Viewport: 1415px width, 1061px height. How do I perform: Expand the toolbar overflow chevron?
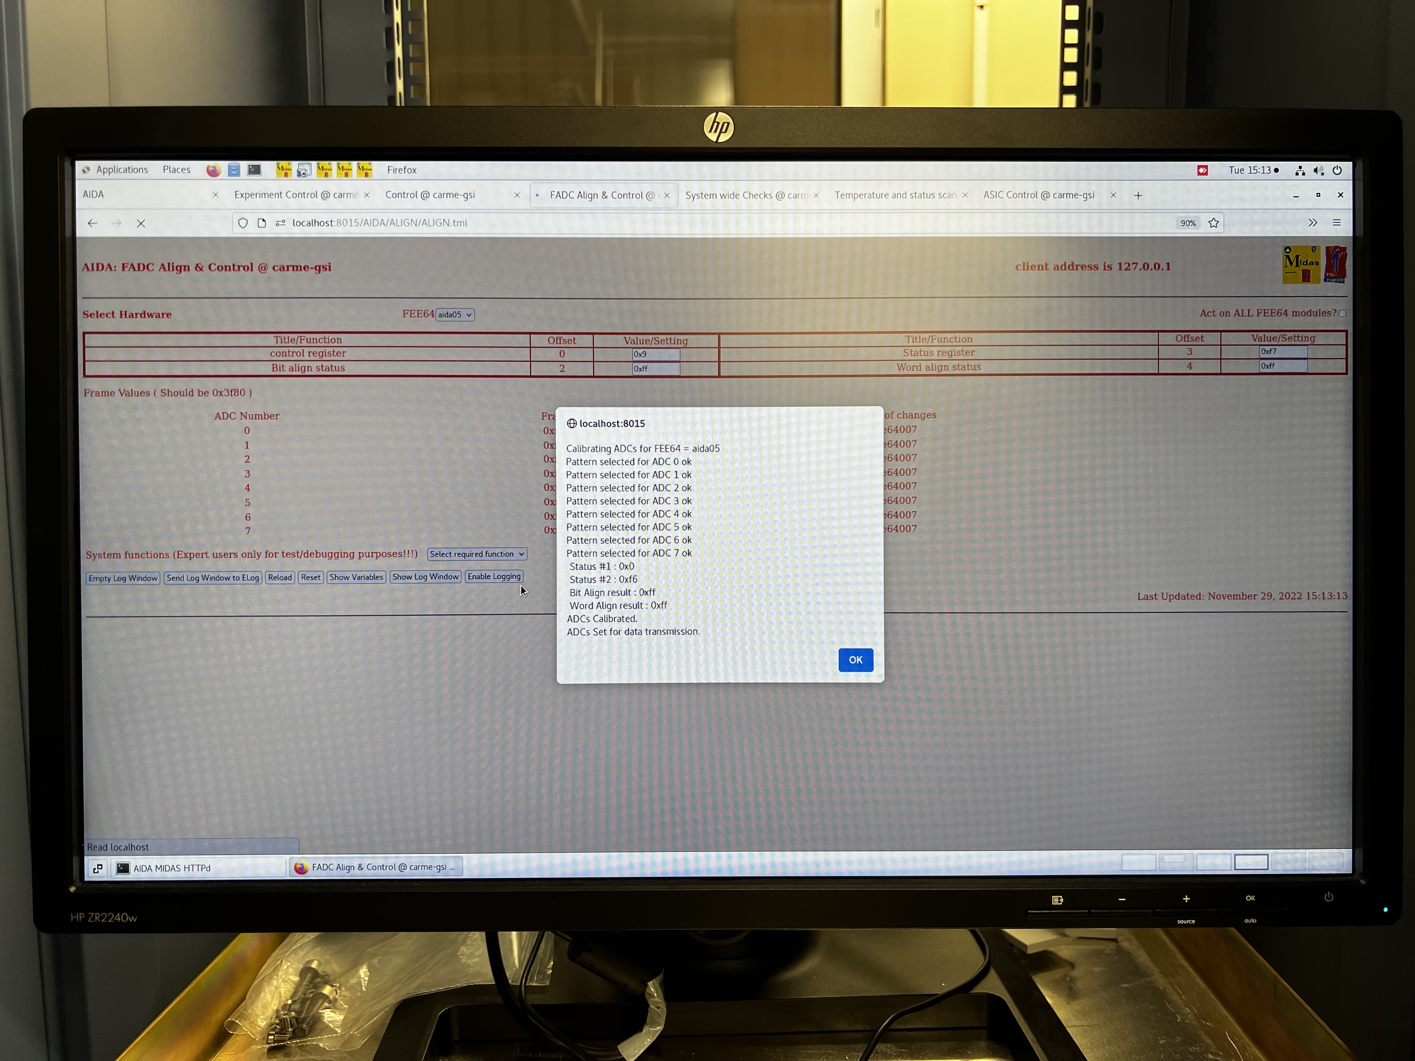point(1313,222)
